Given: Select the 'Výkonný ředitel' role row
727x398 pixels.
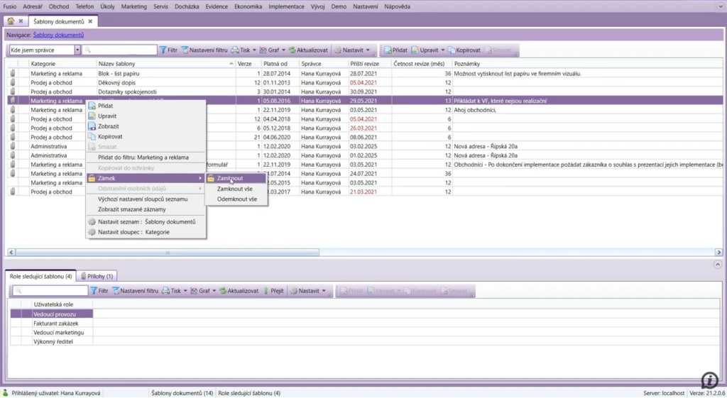Looking at the screenshot, I should click(x=53, y=341).
